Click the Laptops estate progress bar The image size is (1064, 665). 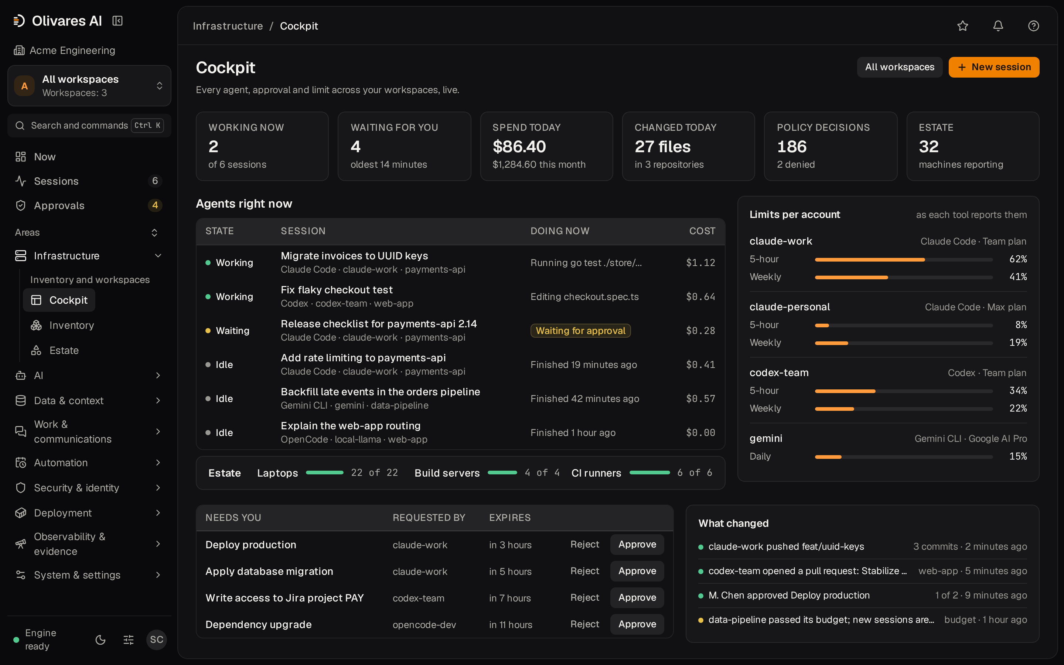pos(324,473)
